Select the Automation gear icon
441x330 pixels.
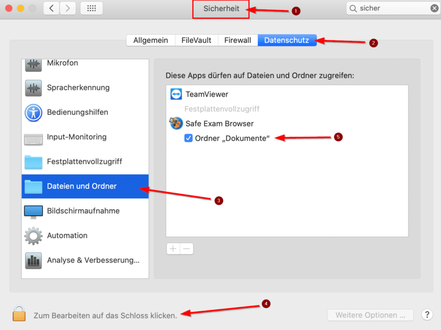(x=34, y=235)
